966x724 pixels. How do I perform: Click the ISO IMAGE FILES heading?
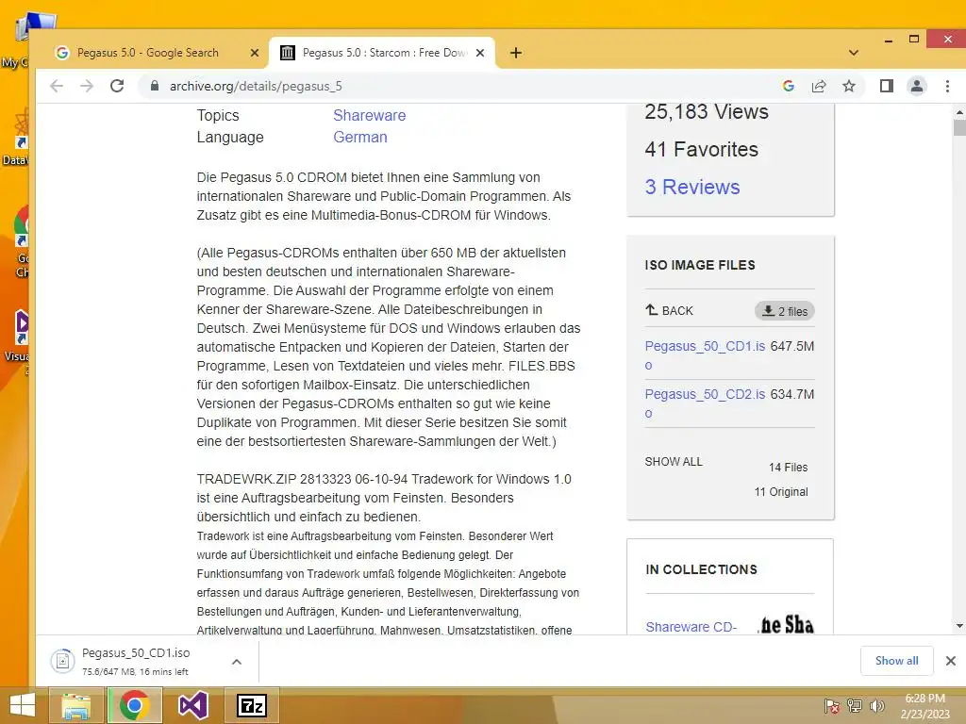[x=700, y=265]
